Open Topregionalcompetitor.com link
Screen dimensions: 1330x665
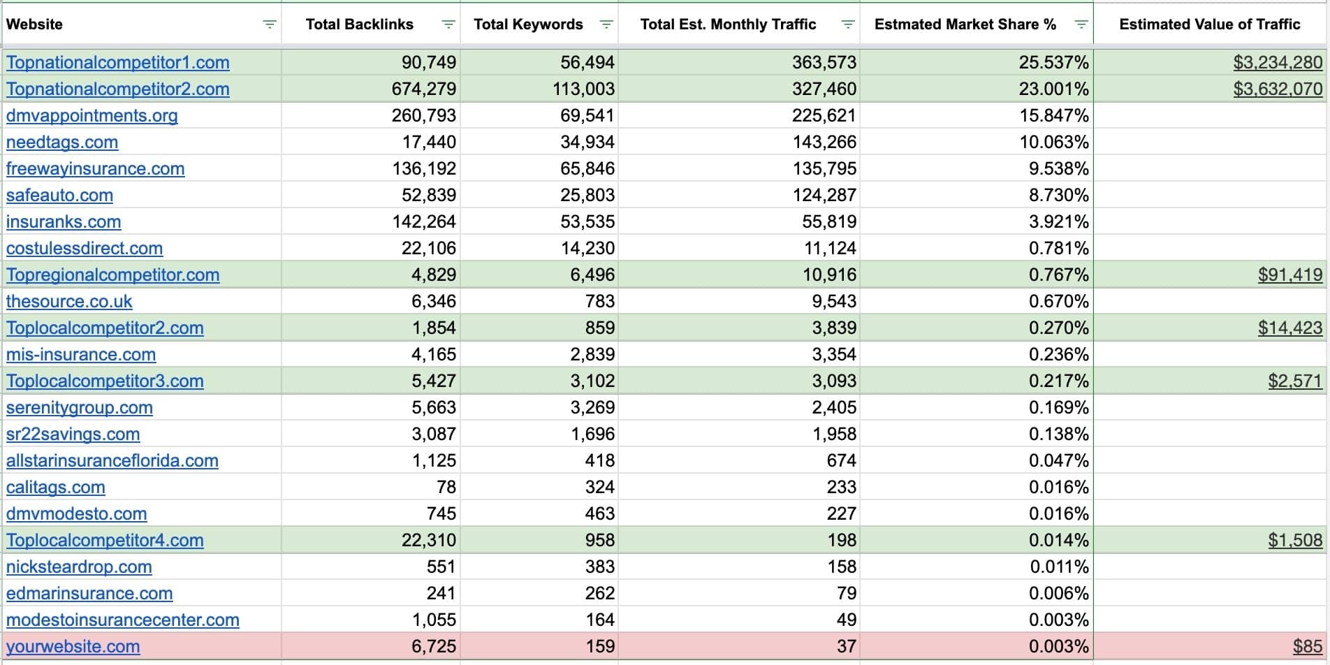[x=113, y=275]
